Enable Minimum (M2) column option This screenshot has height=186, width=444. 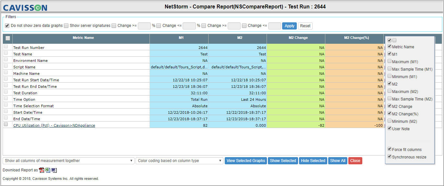[390, 121]
